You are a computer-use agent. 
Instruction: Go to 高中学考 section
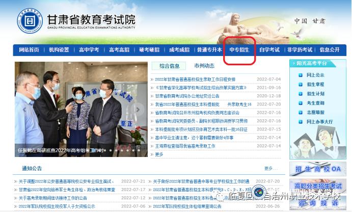coord(89,49)
